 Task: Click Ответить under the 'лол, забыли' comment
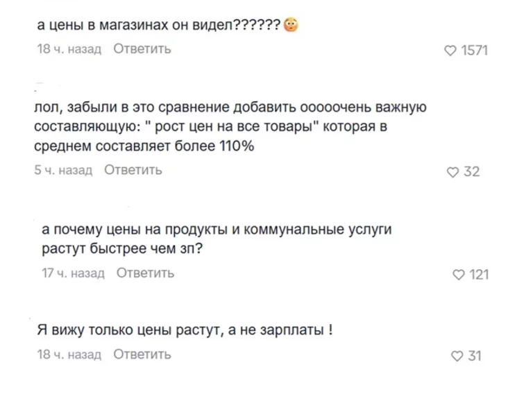(133, 170)
